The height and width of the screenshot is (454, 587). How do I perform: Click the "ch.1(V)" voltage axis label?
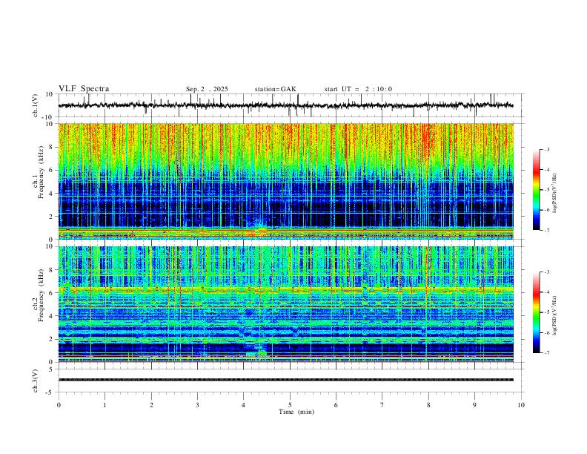tap(35, 105)
